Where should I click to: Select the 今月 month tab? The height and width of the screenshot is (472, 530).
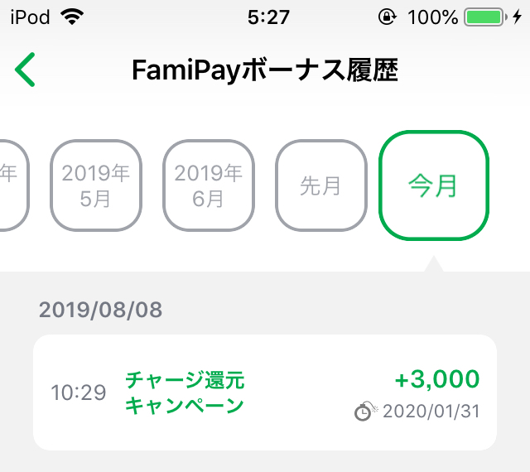(x=434, y=185)
